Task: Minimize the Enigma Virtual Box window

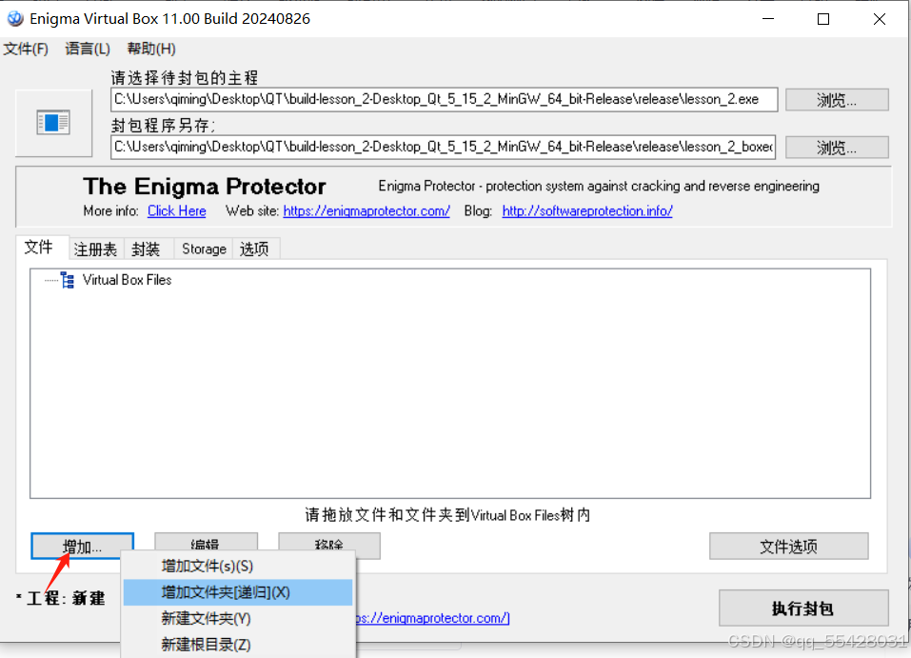Action: coord(768,19)
